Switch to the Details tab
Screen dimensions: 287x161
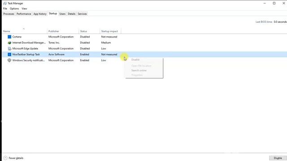72,14
